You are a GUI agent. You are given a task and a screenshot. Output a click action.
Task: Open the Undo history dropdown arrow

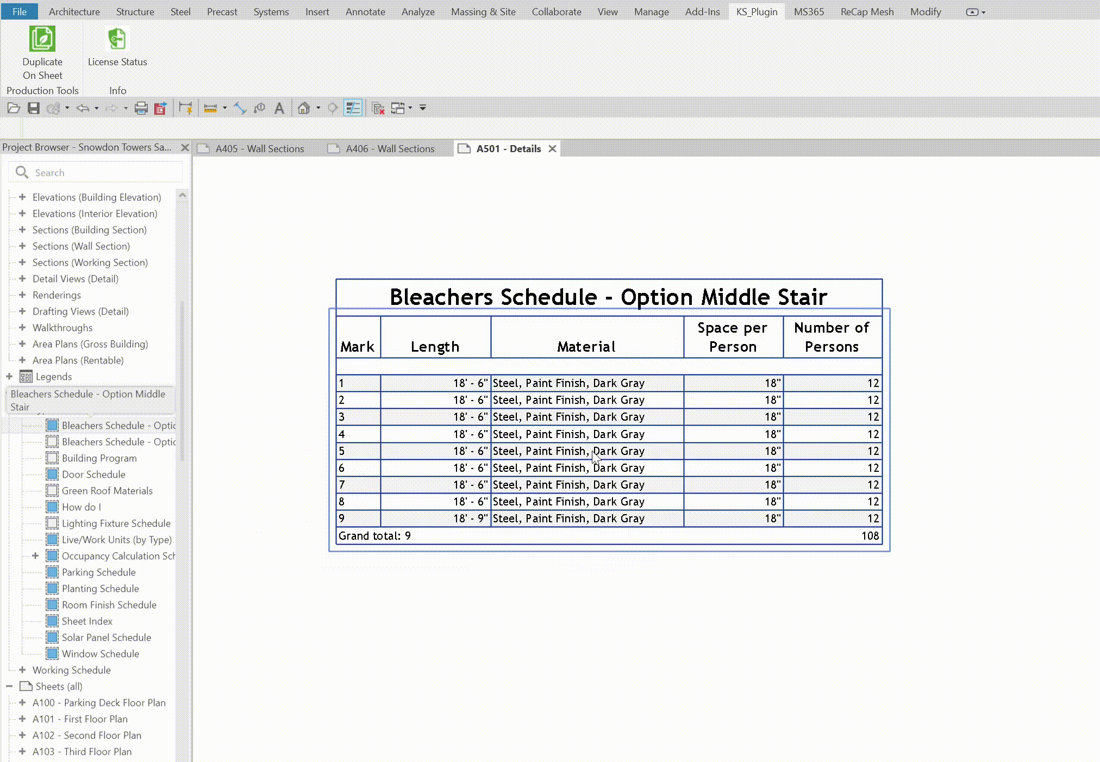pyautogui.click(x=96, y=108)
